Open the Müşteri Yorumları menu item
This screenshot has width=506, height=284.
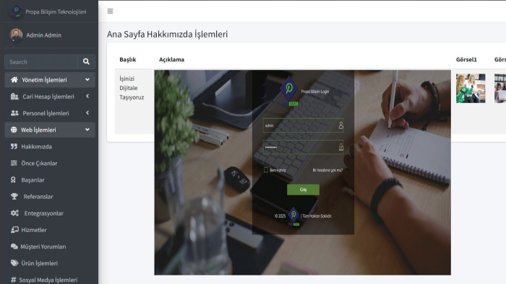[x=50, y=247]
